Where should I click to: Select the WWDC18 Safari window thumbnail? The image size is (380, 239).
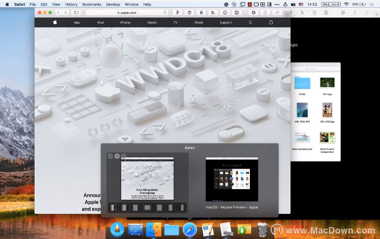coord(147,179)
